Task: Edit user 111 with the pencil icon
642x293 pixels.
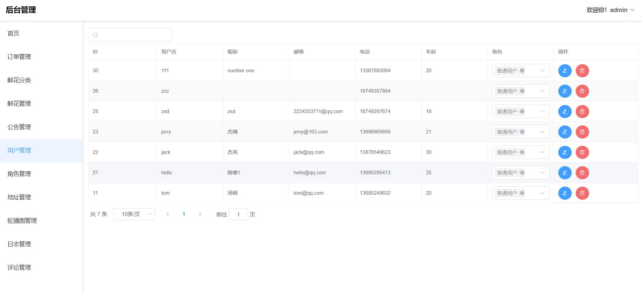Action: 565,71
